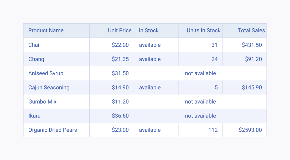
Task: Select the 112 units in stock cell
Action: click(x=200, y=130)
